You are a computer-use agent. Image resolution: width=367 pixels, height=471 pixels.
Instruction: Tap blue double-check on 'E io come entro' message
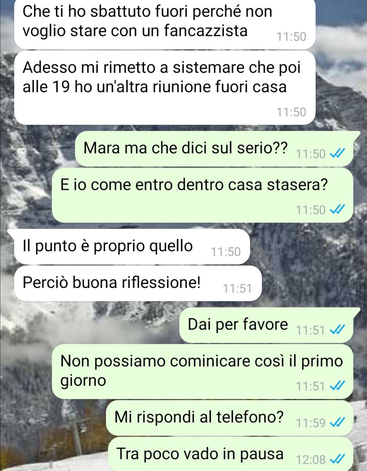[x=337, y=210]
